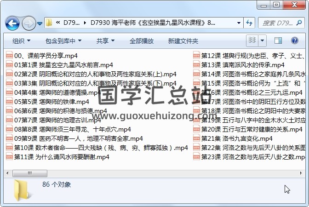Close the Explorer window
The image size is (309, 207).
(294, 5)
